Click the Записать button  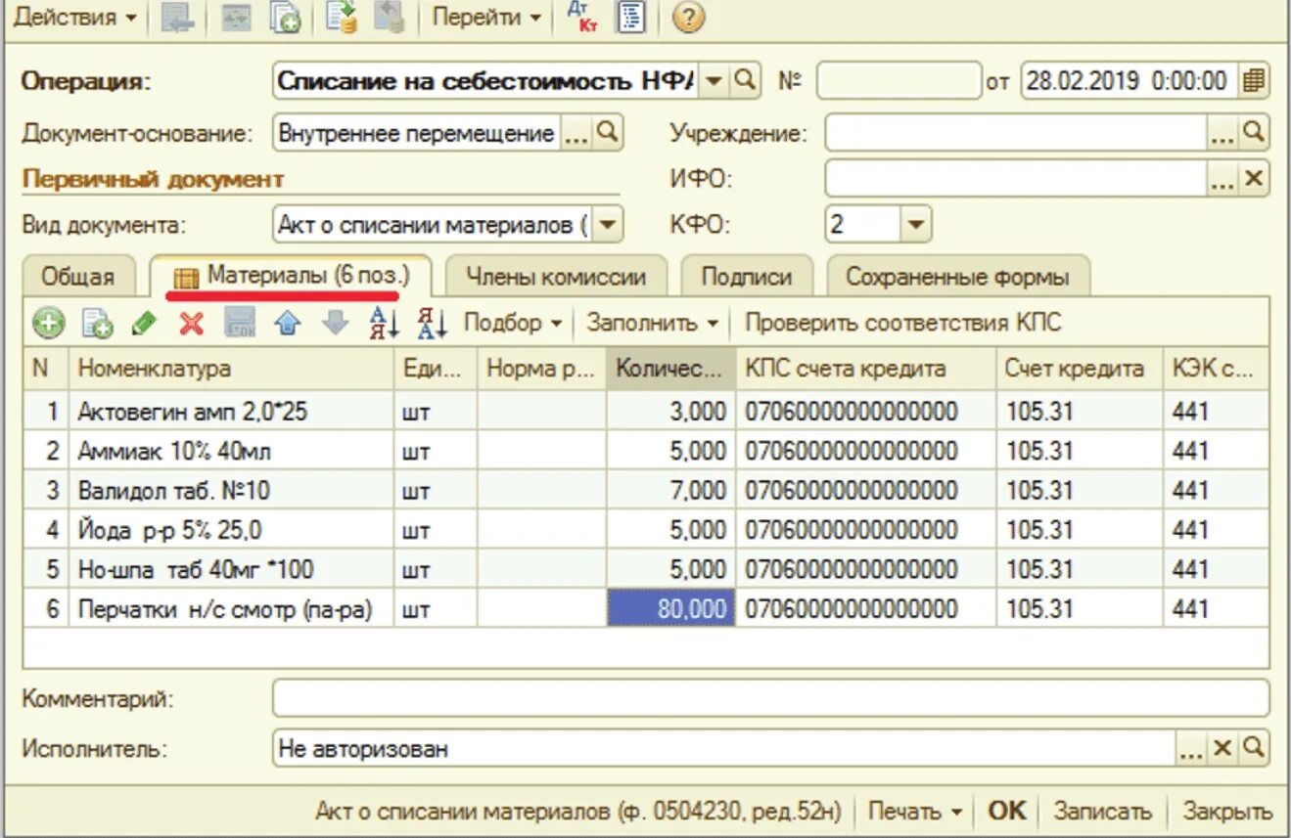coord(1102,812)
